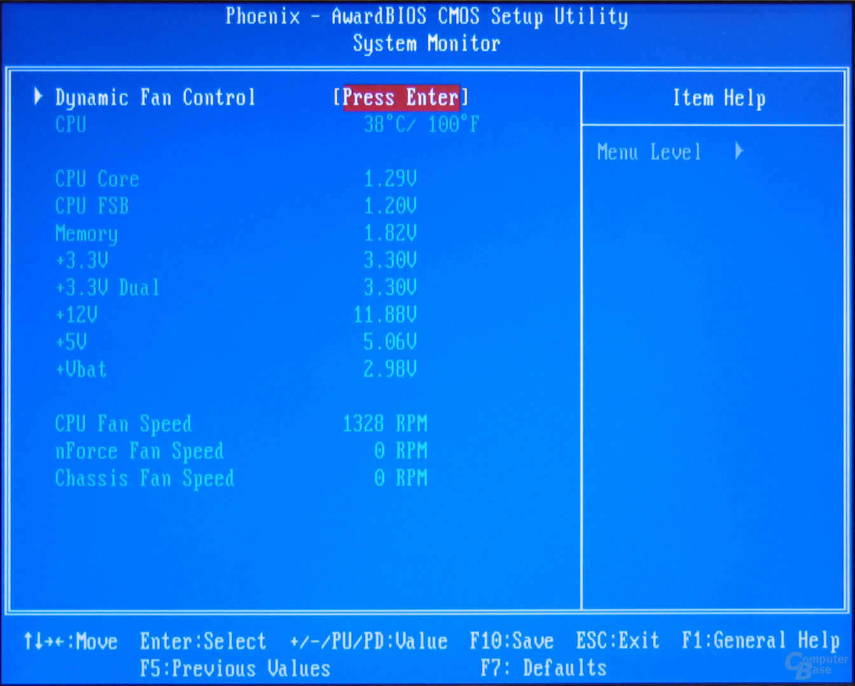Click the 'System Monitor' title
Screen dimensions: 855x686
pos(427,44)
